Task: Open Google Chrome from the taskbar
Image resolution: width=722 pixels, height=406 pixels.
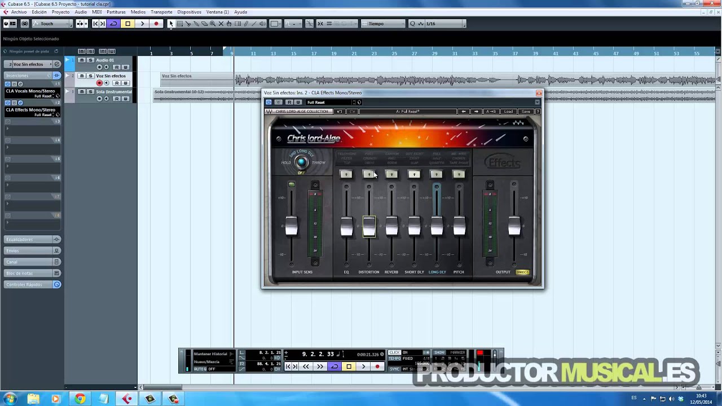Action: tap(80, 399)
